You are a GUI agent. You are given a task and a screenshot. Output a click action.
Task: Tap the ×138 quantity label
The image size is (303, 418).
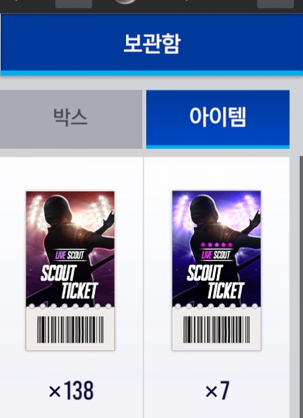coord(71,391)
